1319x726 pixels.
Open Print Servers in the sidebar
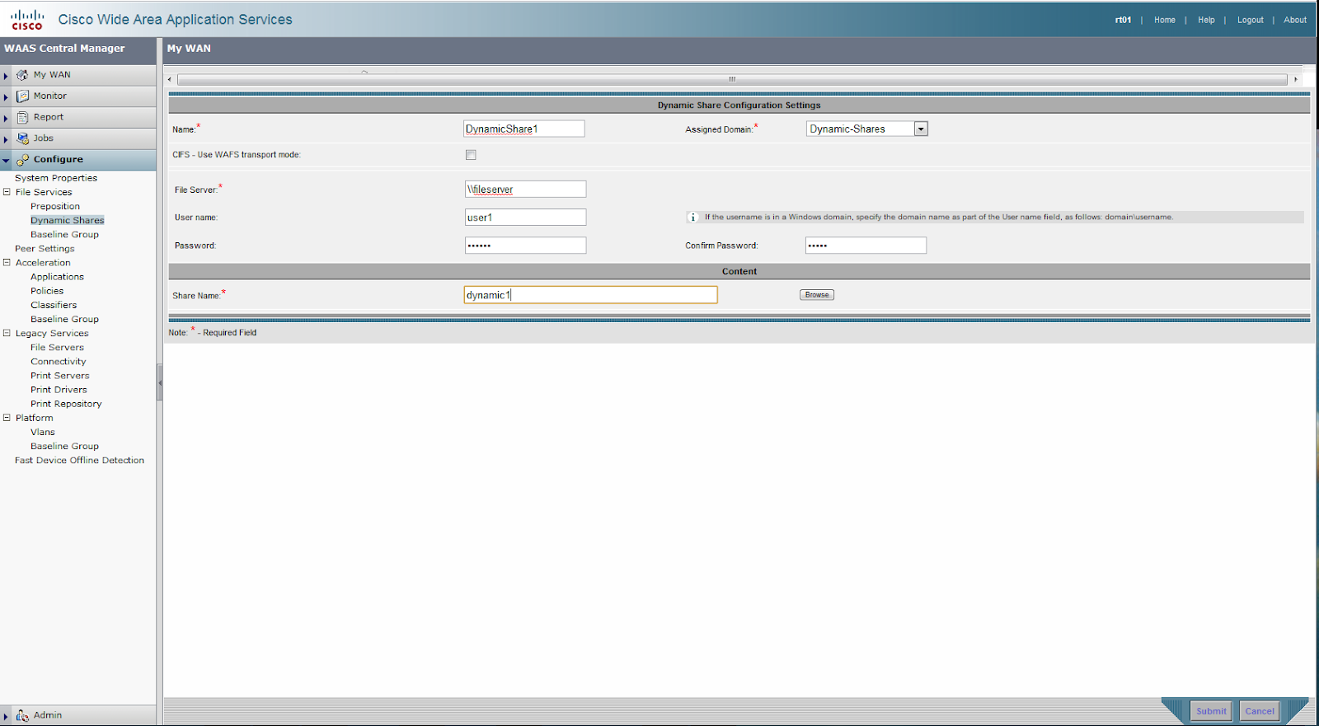[59, 375]
